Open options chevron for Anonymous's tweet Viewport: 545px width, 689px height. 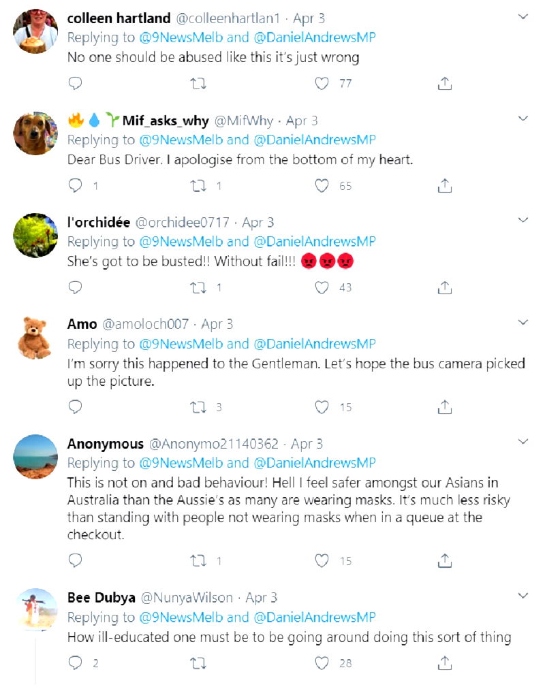523,443
